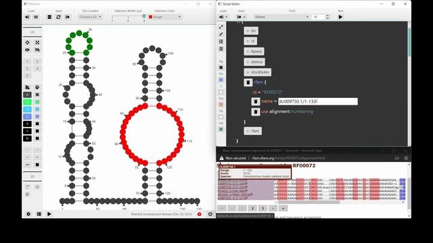Screen dimensions: 433x243
Task: Open the load list icon next to Load in RNArtist
Action: 36,17
